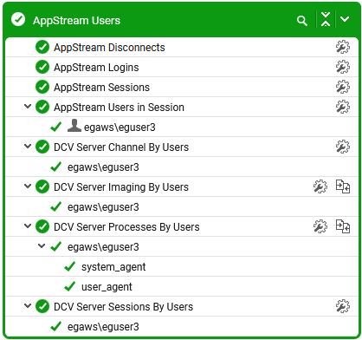Open configure wrench for AppStream Logins
Image resolution: width=362 pixels, height=340 pixels.
343,67
